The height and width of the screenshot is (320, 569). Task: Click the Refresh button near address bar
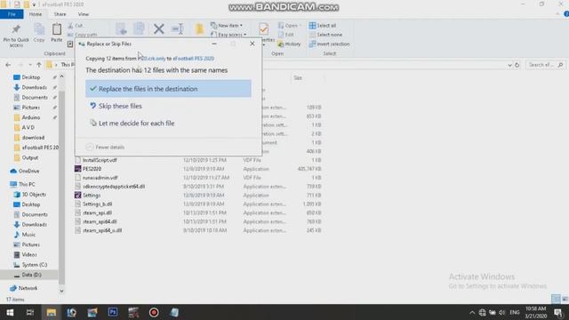517,65
